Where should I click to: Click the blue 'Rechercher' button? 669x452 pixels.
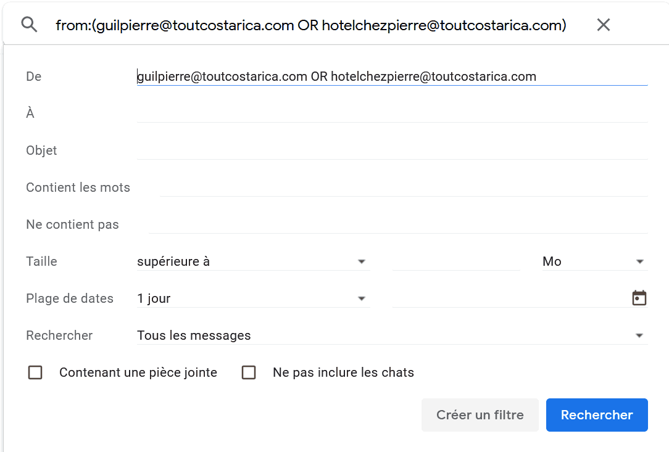click(597, 415)
